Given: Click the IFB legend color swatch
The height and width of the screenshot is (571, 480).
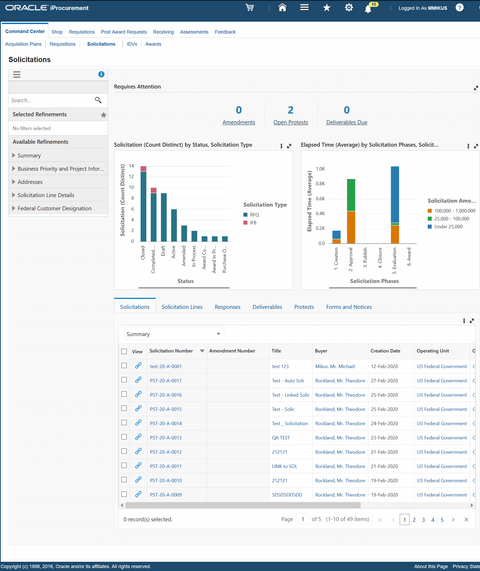Looking at the screenshot, I should tap(246, 222).
